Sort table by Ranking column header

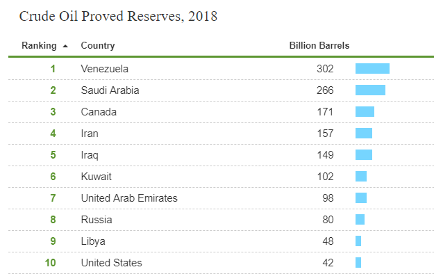point(39,45)
